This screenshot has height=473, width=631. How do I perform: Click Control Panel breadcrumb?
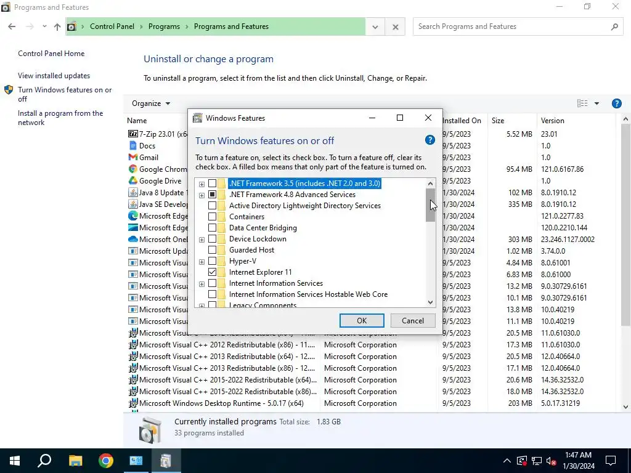pyautogui.click(x=112, y=26)
